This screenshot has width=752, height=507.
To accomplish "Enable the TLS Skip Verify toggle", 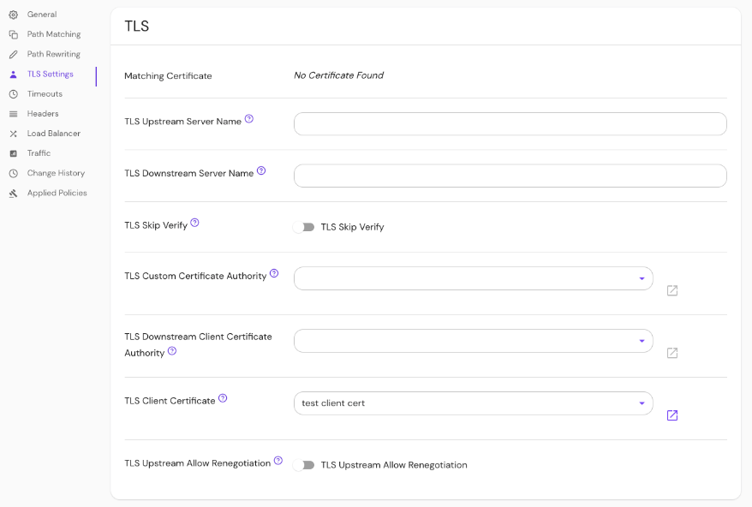I will 306,227.
